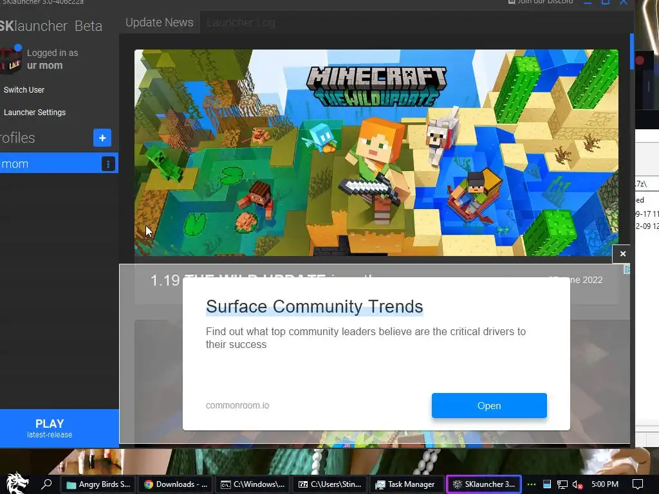Select SKlauncher taskbar item

484,484
